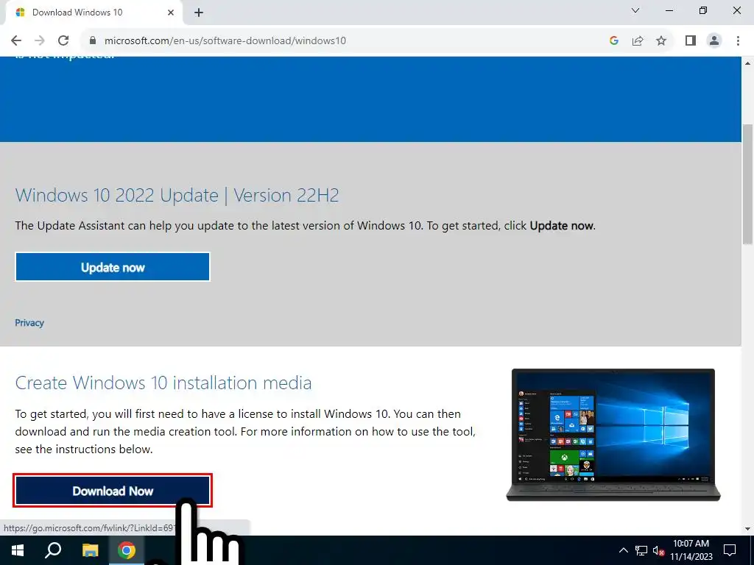The width and height of the screenshot is (754, 565).
Task: Expand the tab search dropdown
Action: click(x=635, y=10)
